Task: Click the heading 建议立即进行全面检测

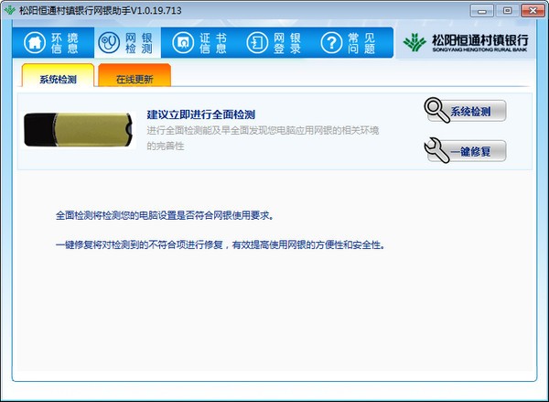Action: pyautogui.click(x=201, y=114)
